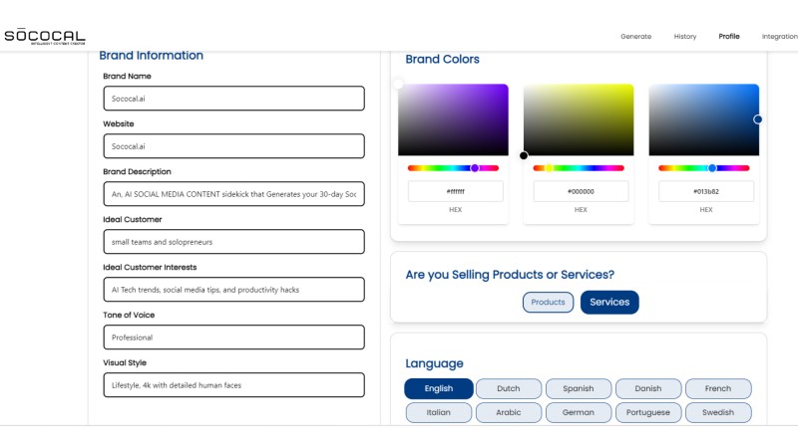
Task: Select English language
Action: point(439,388)
